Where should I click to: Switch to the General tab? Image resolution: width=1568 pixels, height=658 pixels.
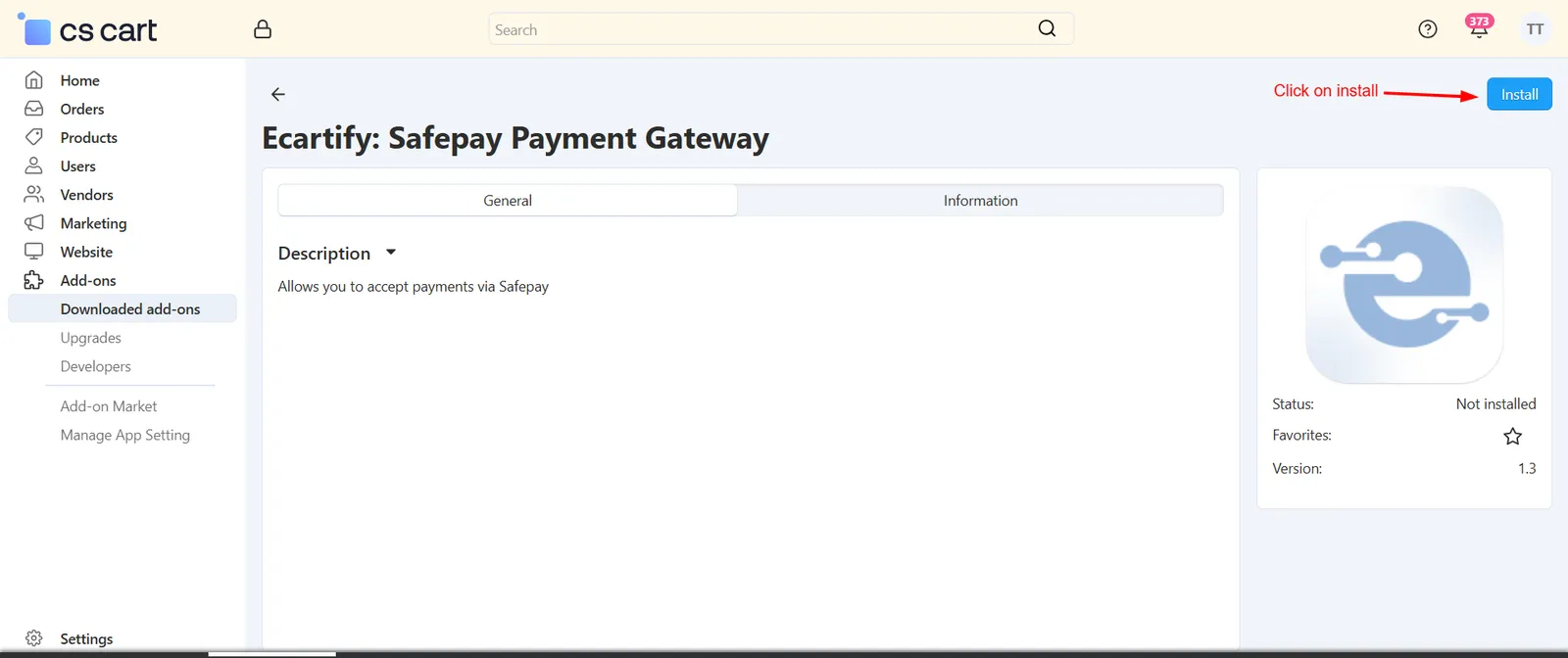pyautogui.click(x=508, y=200)
